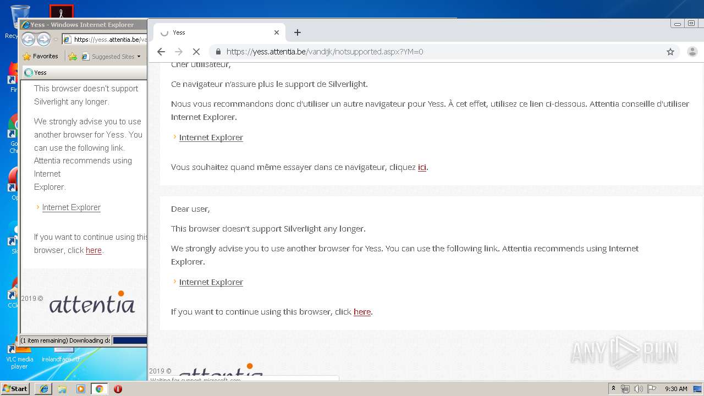Click Add to Favorites Bar icon
704x396 pixels.
73,56
